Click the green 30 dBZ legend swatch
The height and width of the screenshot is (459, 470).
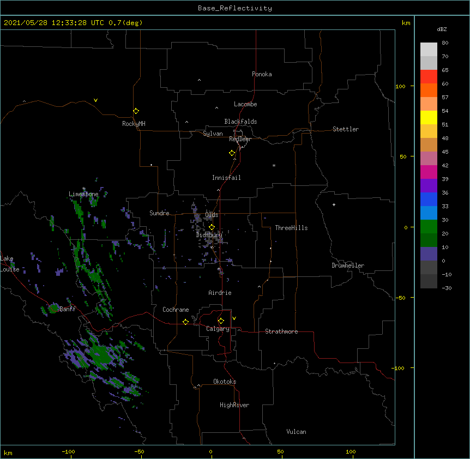pos(429,227)
